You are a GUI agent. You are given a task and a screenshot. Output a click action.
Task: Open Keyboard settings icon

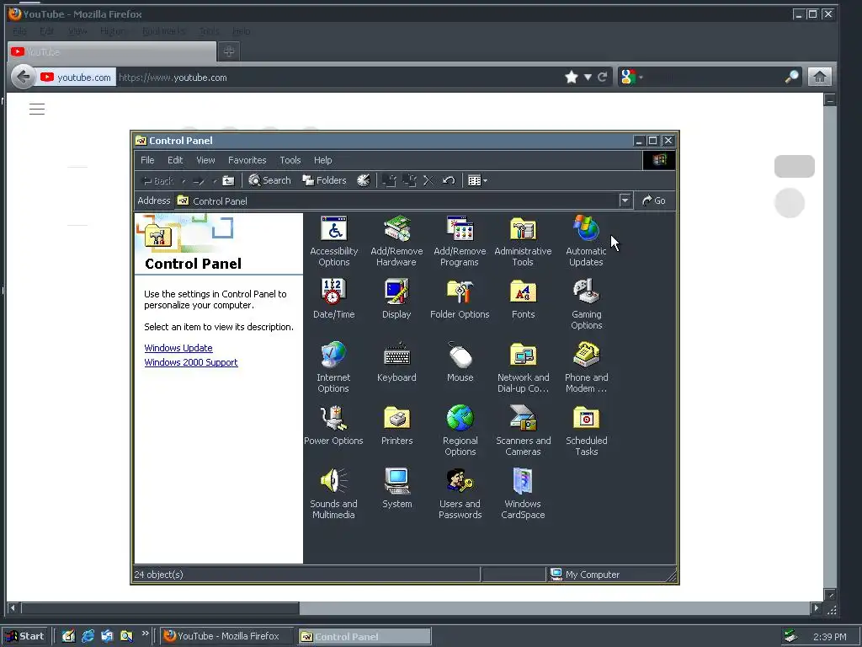pos(396,362)
